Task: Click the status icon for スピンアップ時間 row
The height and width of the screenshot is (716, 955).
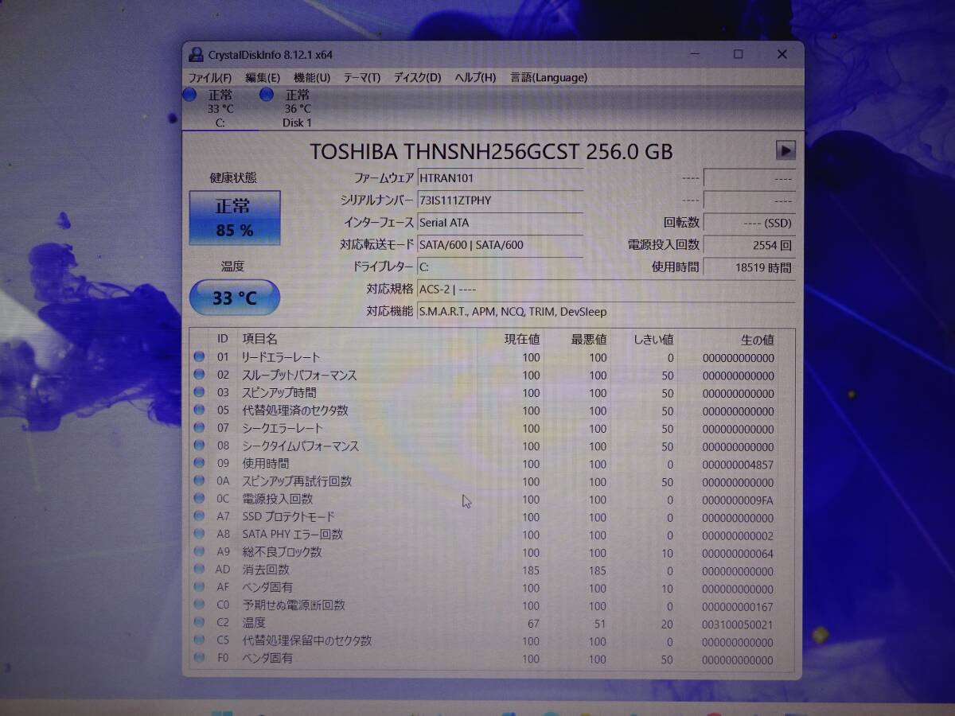Action: (x=199, y=393)
